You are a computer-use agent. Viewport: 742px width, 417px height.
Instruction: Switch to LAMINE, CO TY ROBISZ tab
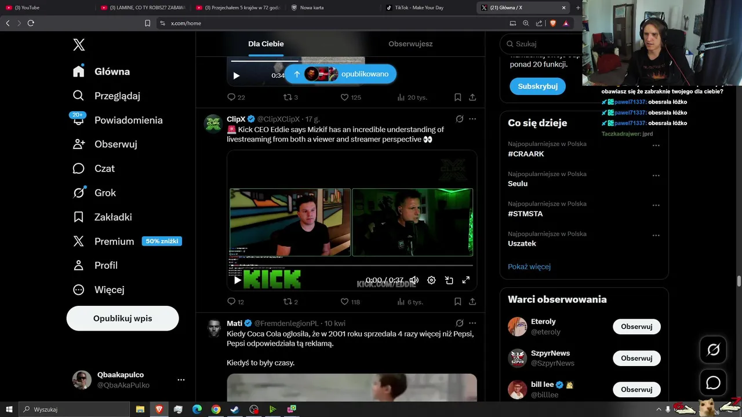pyautogui.click(x=143, y=8)
